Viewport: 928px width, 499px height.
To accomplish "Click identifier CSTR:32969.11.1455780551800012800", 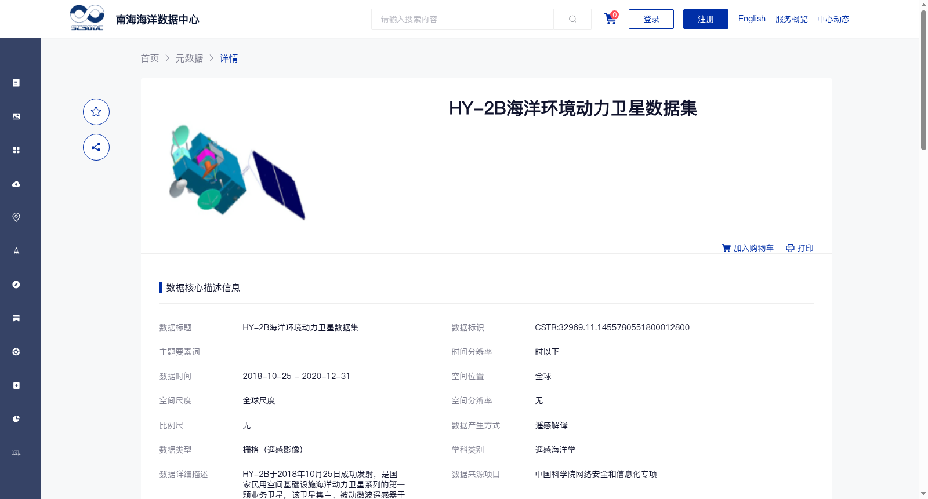I will click(612, 327).
